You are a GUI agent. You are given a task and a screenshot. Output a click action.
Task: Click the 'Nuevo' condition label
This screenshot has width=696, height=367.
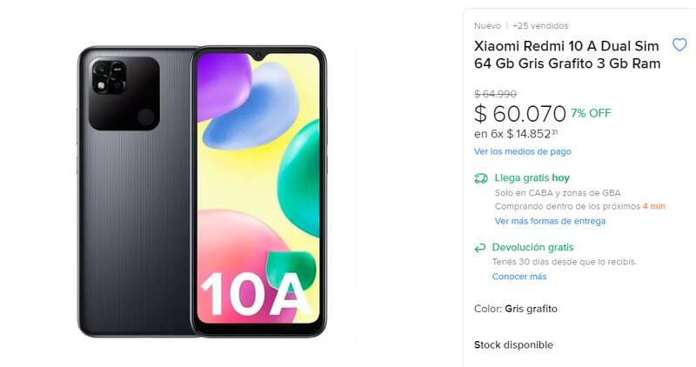click(x=488, y=25)
